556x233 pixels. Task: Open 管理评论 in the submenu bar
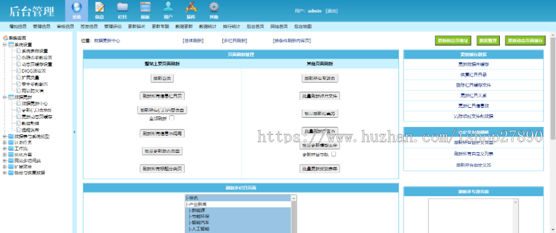click(113, 27)
